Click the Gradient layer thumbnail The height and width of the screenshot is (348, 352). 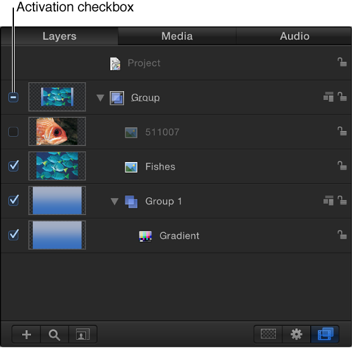point(57,235)
